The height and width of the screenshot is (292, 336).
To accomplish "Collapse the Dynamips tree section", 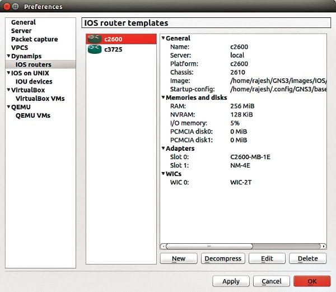I will pyautogui.click(x=8, y=56).
